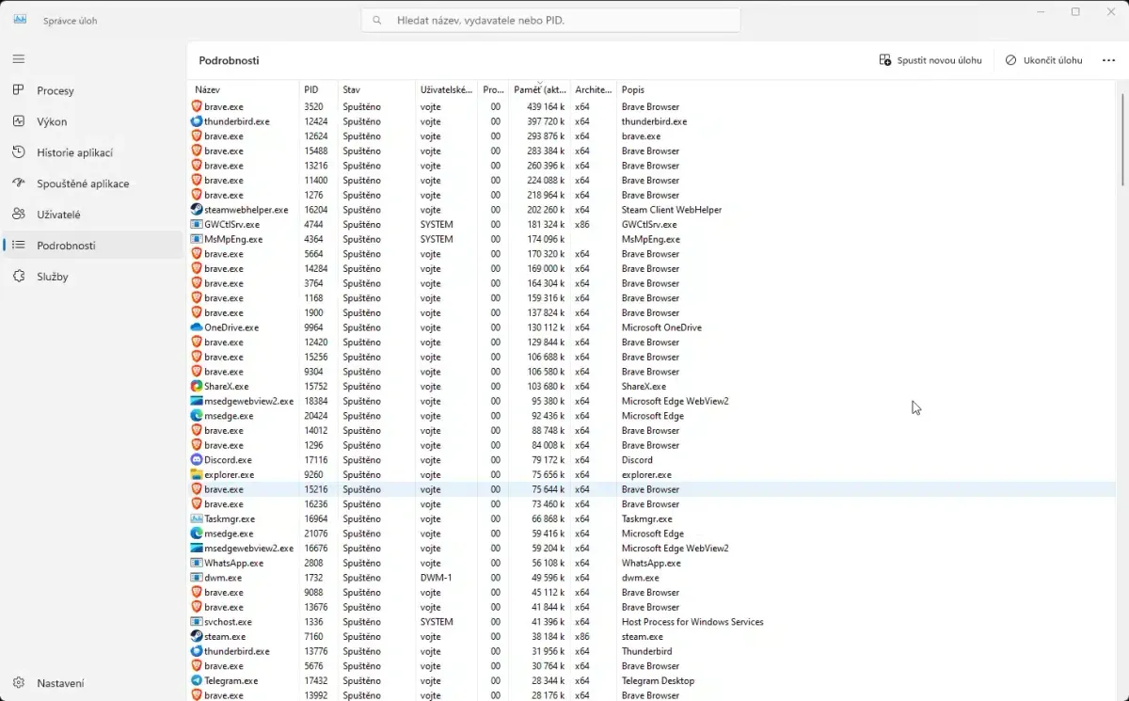Open the Výkon (Performance) section icon
Image resolution: width=1129 pixels, height=701 pixels.
click(x=19, y=120)
